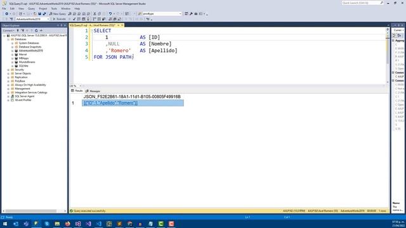Open Skype from the taskbar
Viewport: 406px width, 228px height.
47,224
